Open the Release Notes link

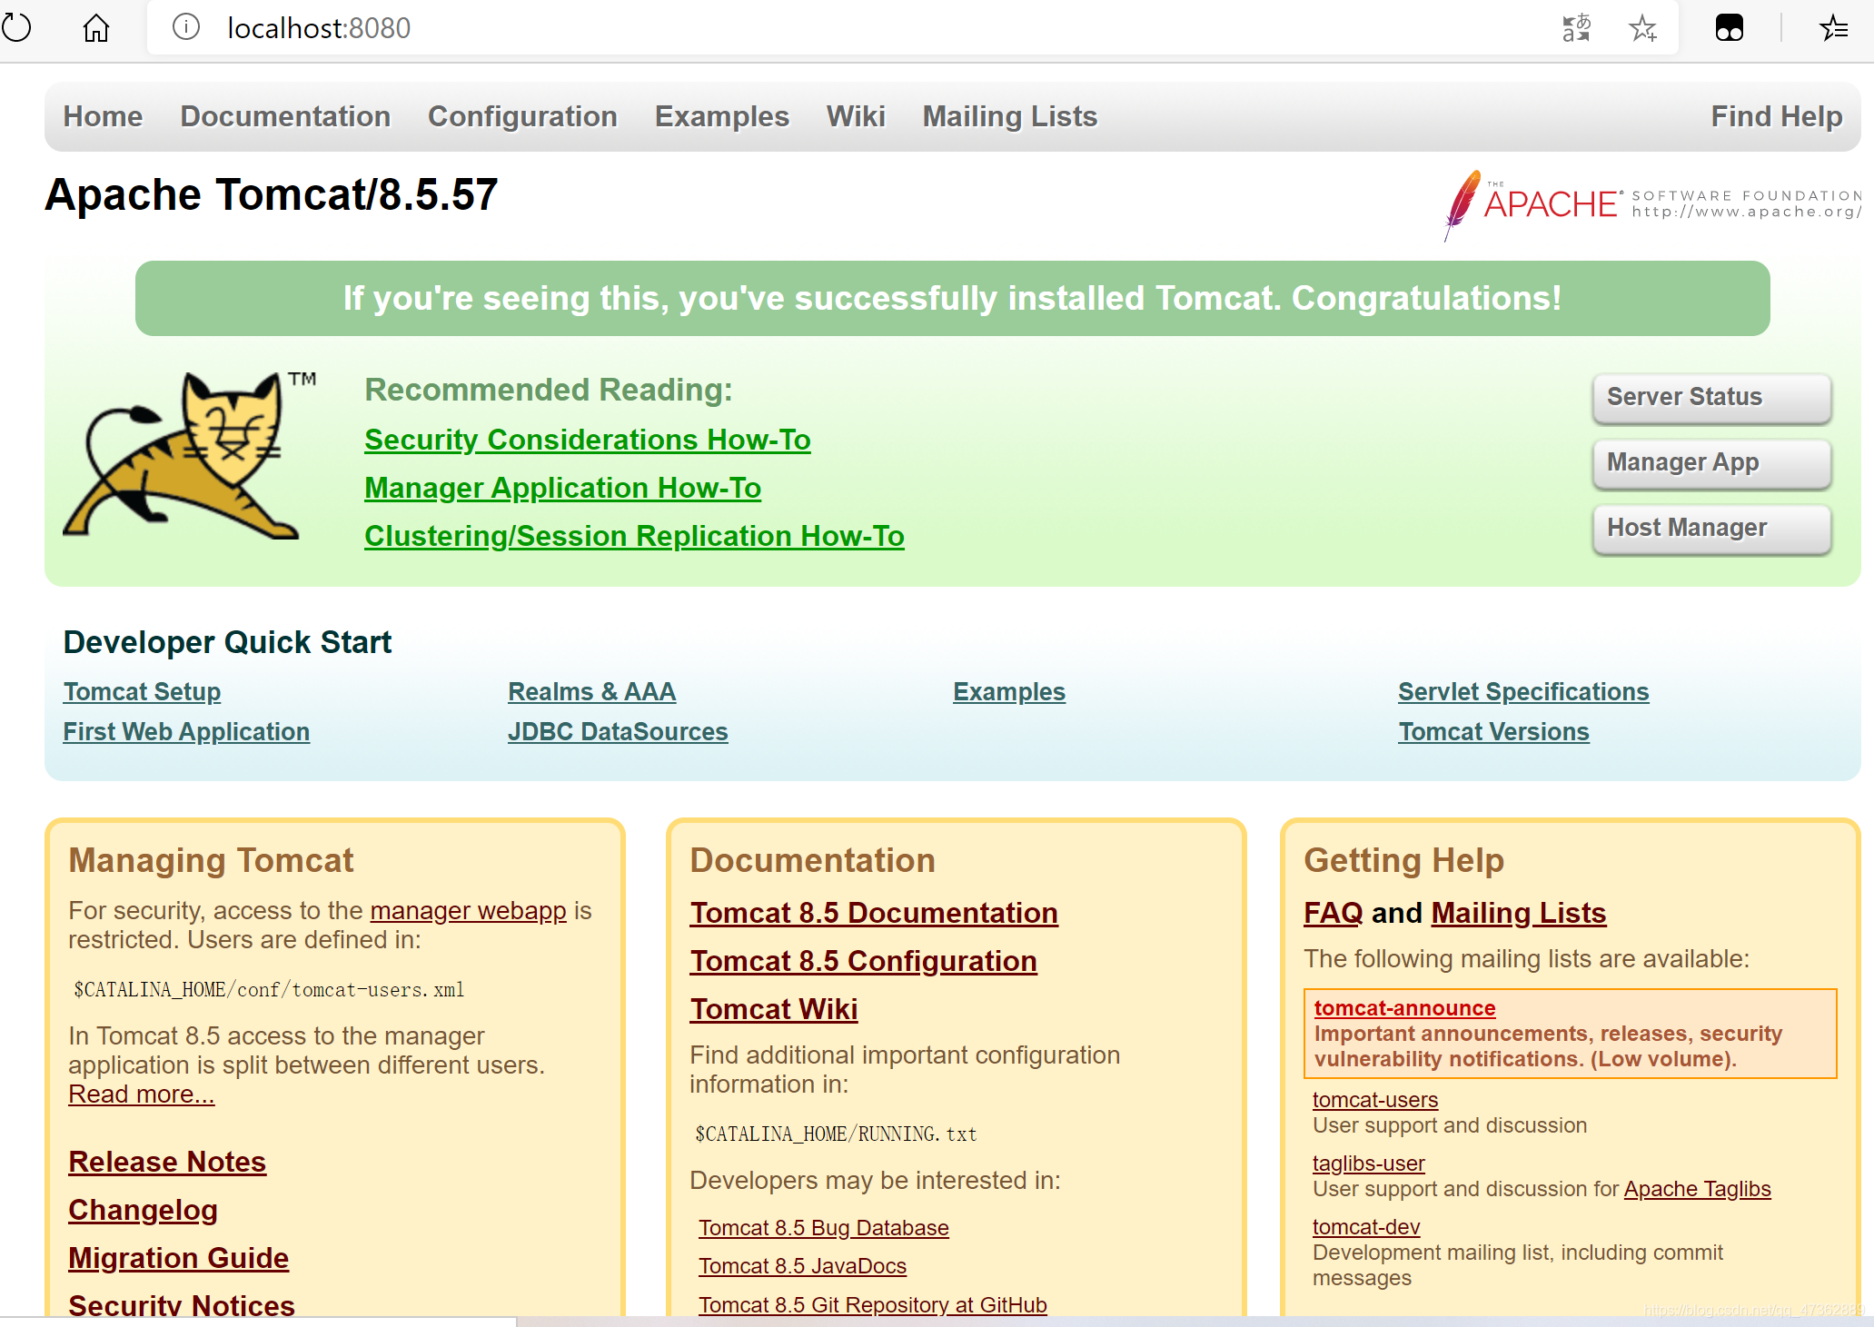point(167,1162)
